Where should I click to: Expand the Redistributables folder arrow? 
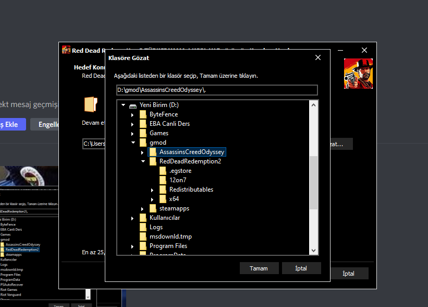(x=152, y=190)
